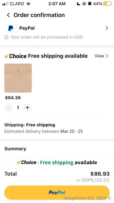Tap the Total amount $86.93
Viewport: 114px width, 203px height.
pos(100,174)
